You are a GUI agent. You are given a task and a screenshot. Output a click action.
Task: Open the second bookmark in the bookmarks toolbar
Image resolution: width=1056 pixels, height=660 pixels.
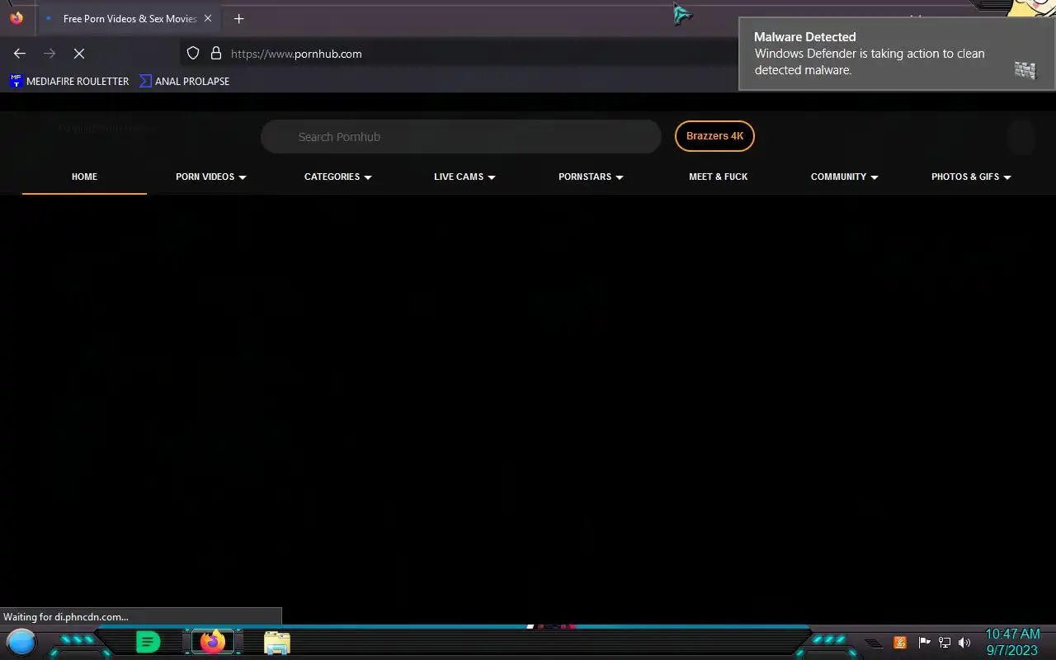pyautogui.click(x=184, y=81)
